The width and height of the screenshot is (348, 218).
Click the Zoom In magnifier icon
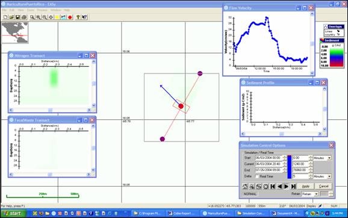(39, 17)
